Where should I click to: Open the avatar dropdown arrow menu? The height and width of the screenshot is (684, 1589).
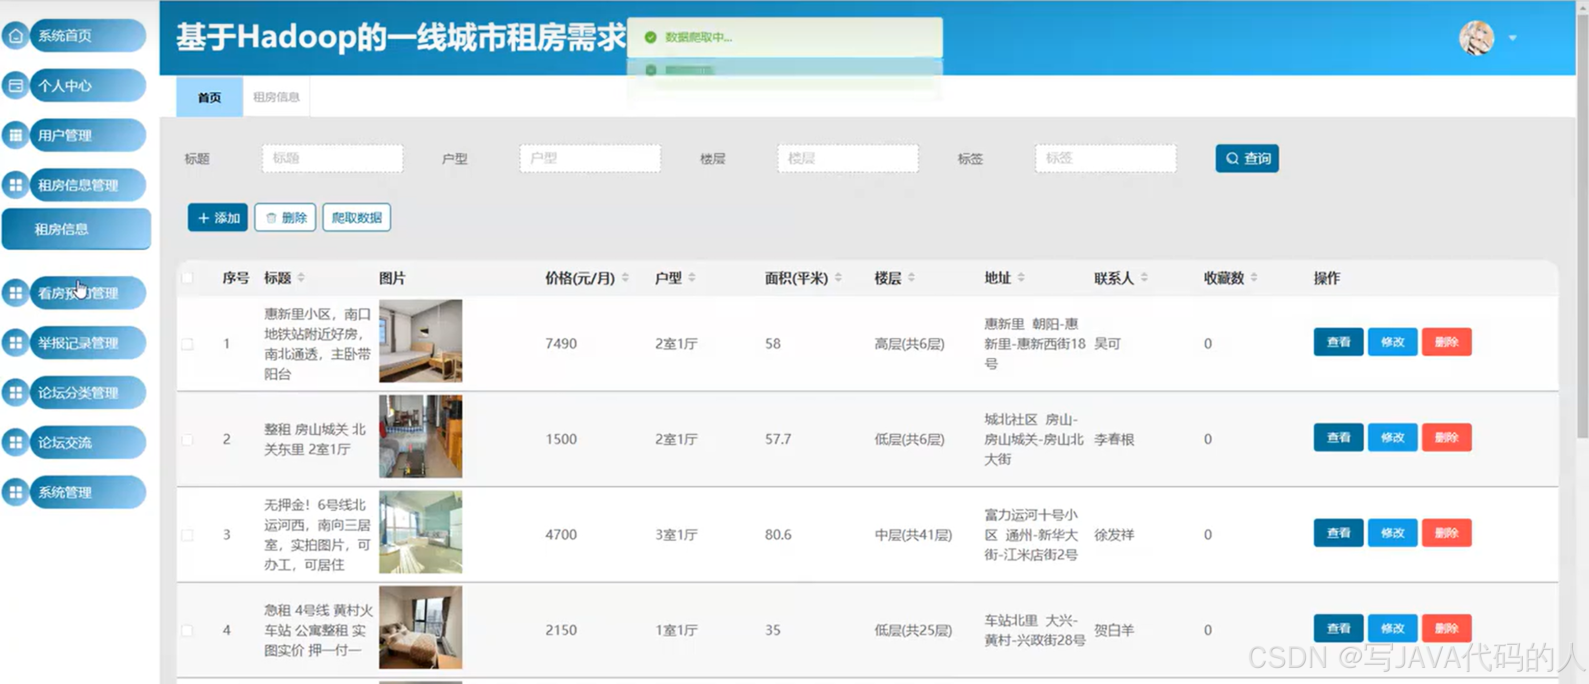1513,38
